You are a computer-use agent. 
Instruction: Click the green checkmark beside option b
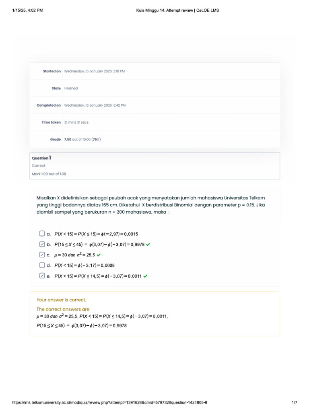(148, 244)
